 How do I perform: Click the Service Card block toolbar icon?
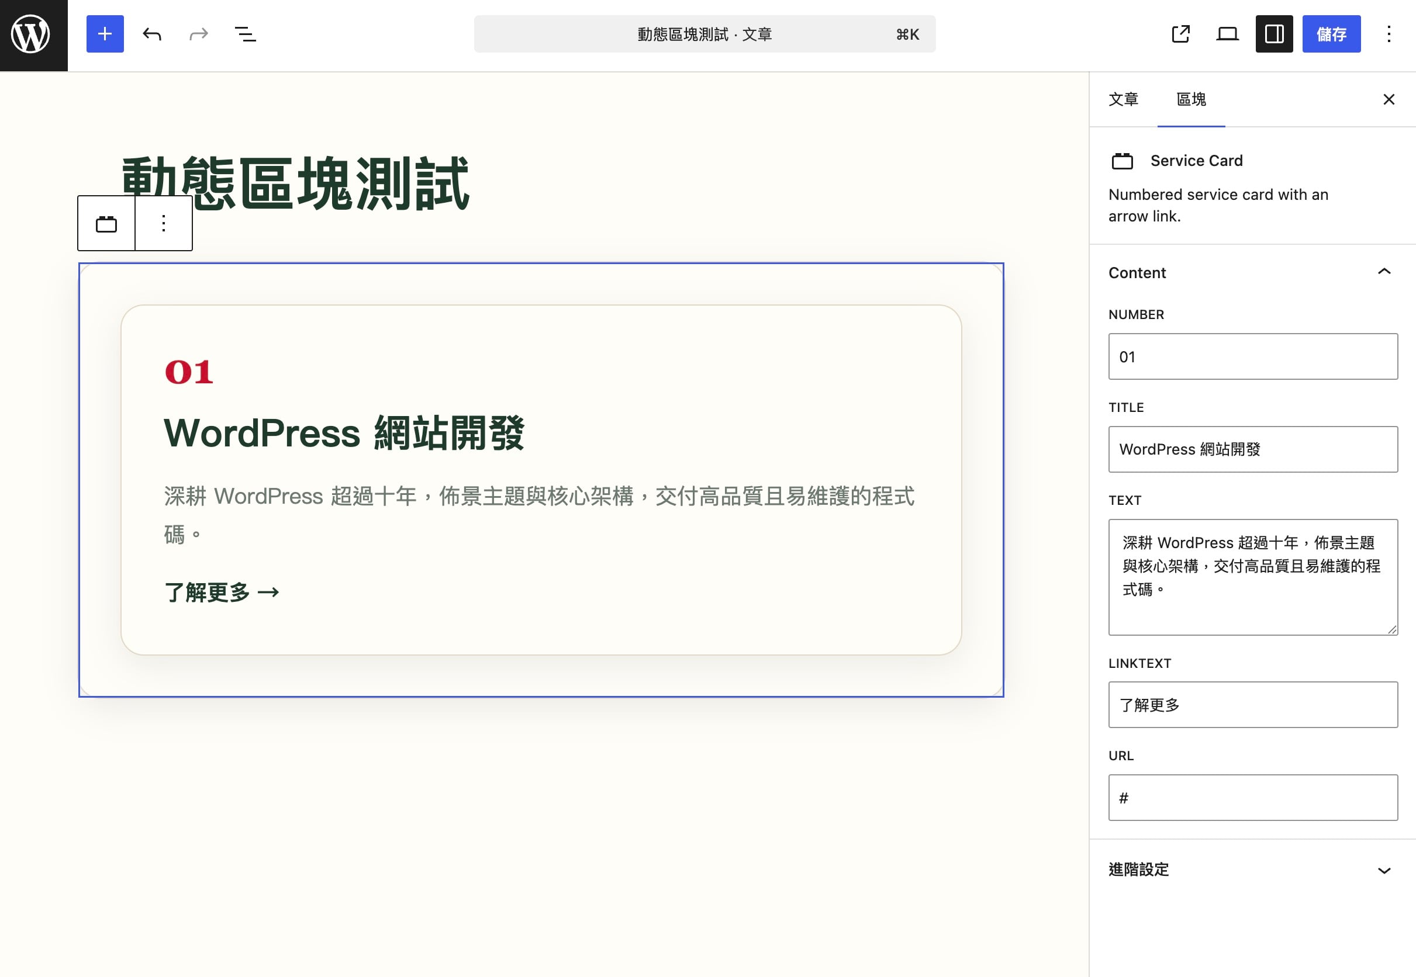click(x=106, y=223)
